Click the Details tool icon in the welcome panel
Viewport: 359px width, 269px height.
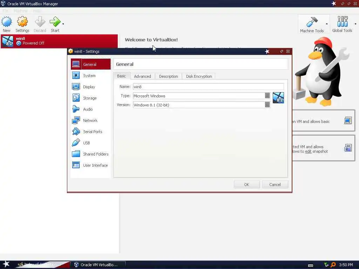point(348,120)
